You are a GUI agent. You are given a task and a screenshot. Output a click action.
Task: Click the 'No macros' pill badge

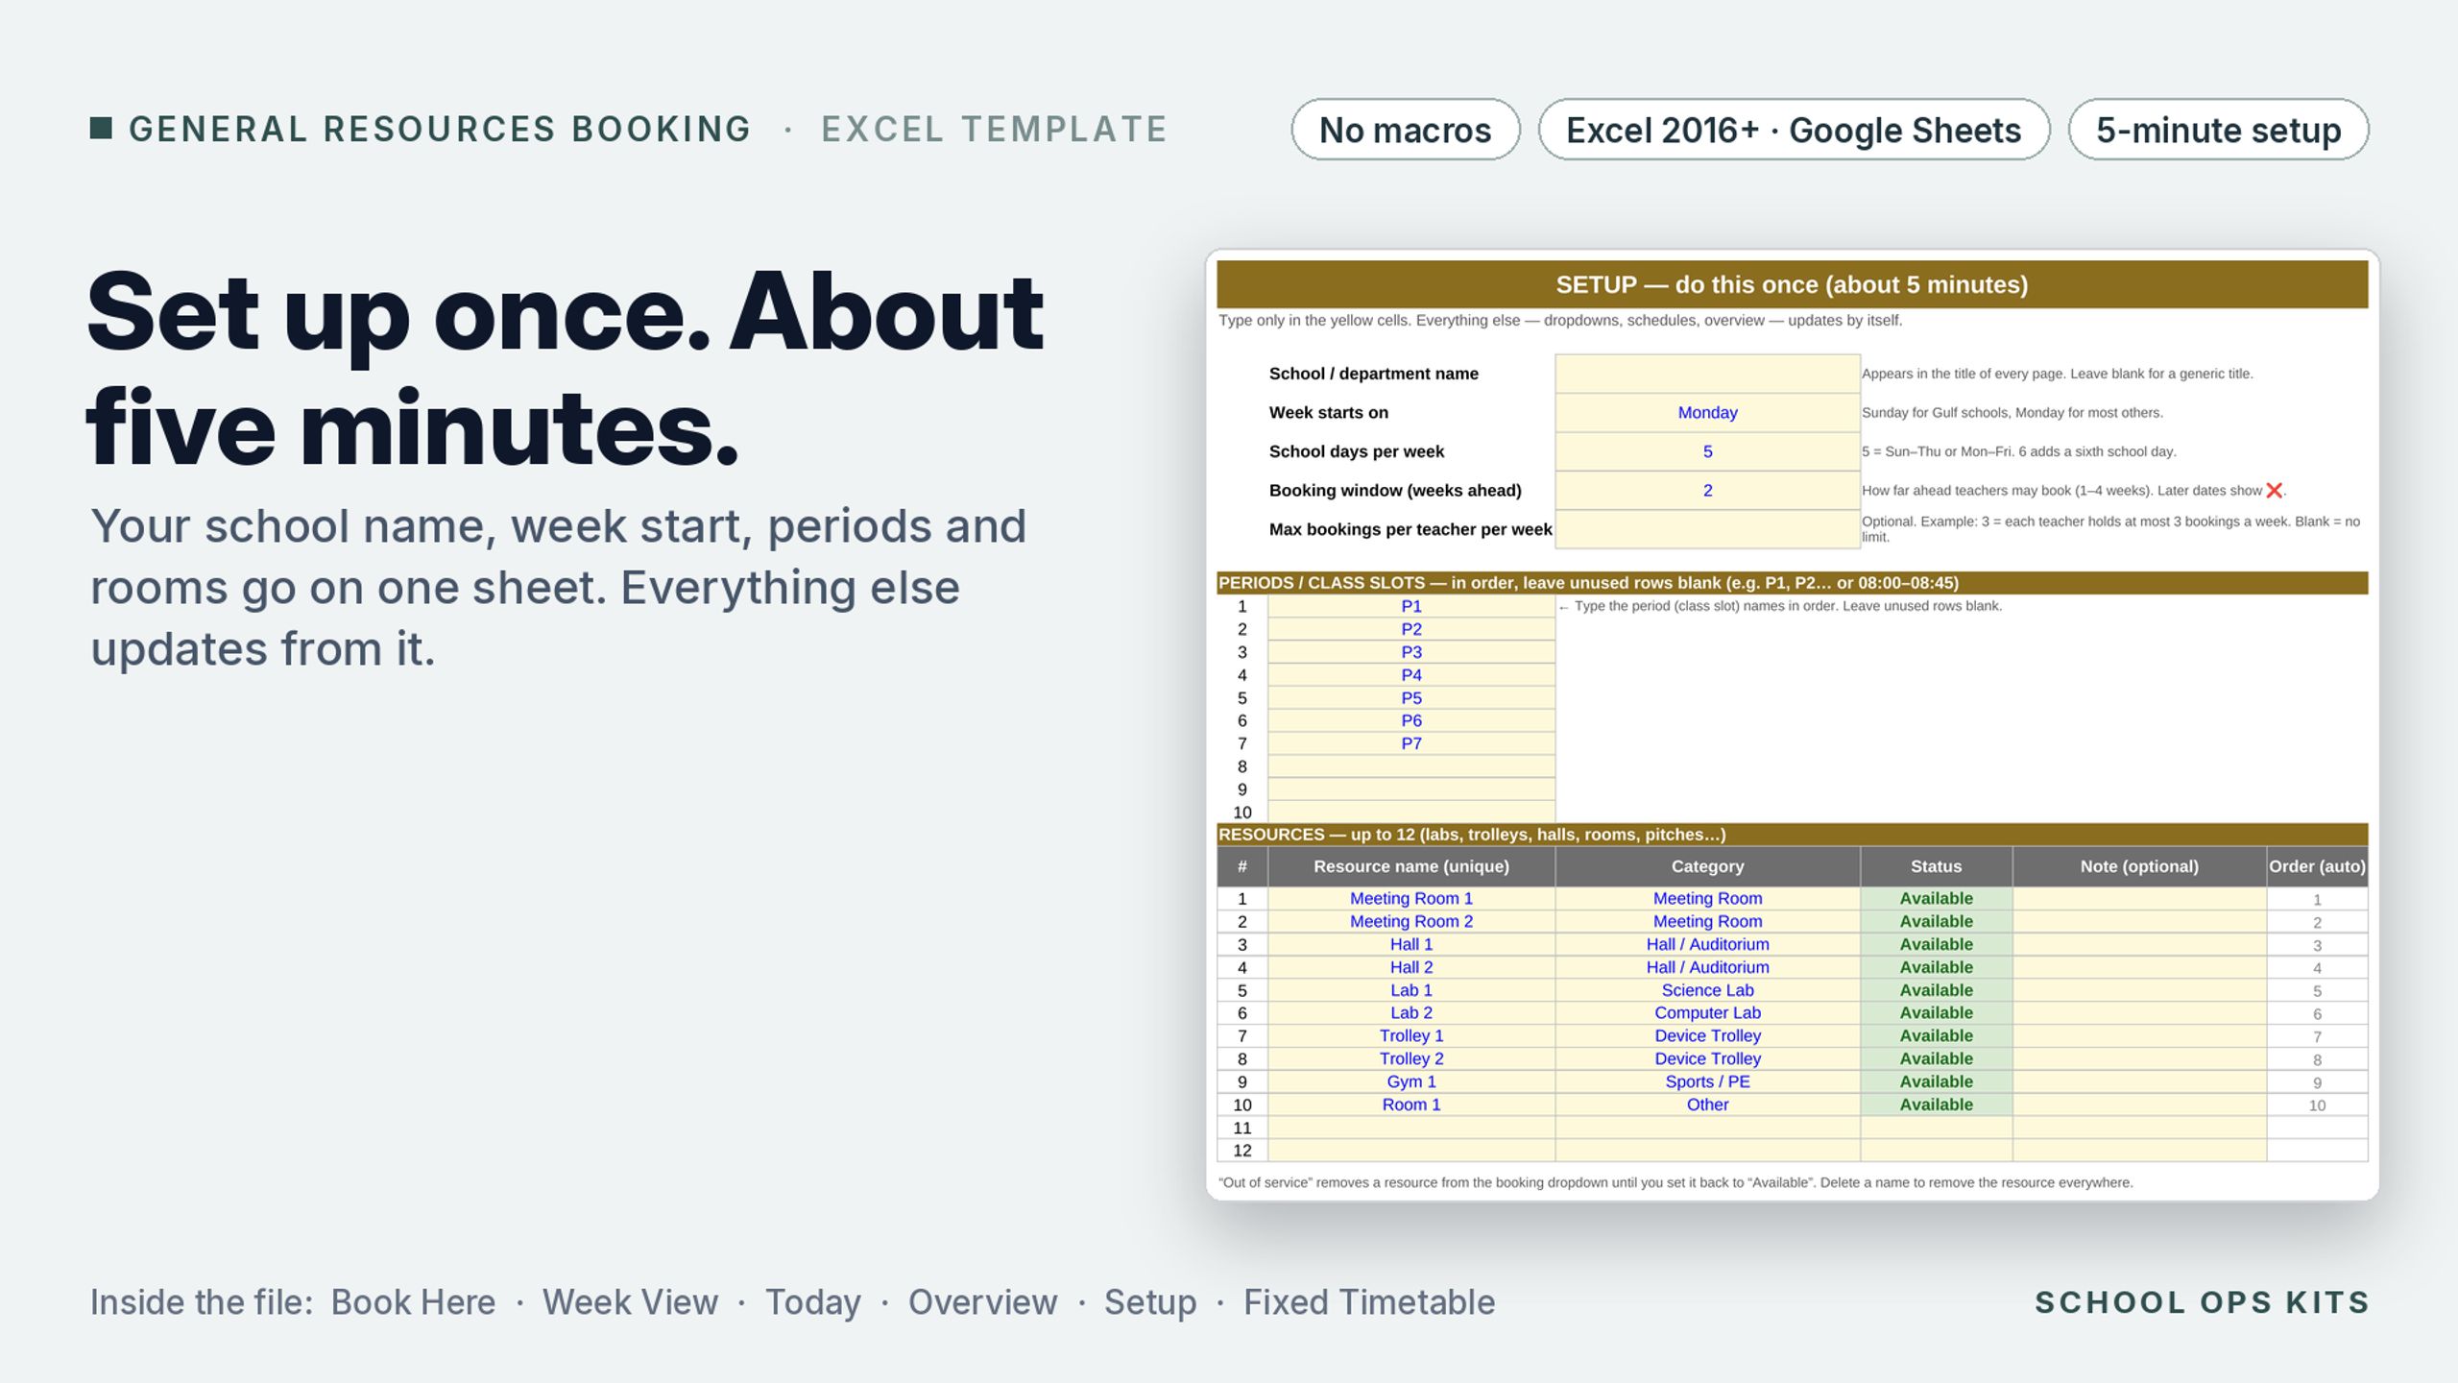1405,130
